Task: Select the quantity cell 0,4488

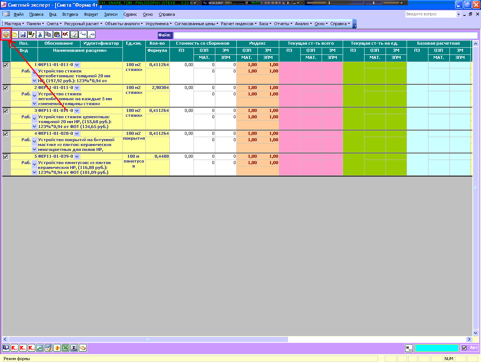Action: 157,156
